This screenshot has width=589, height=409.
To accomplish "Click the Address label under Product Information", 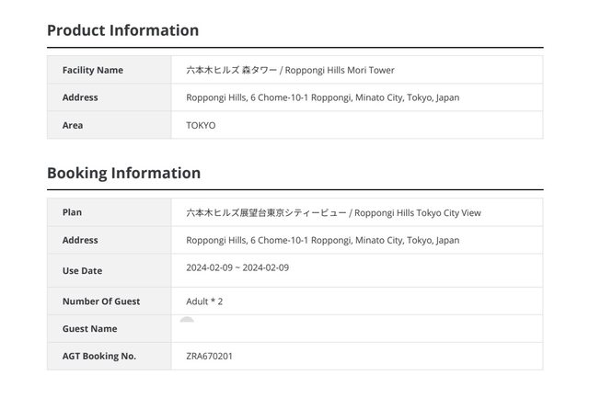I will point(80,97).
